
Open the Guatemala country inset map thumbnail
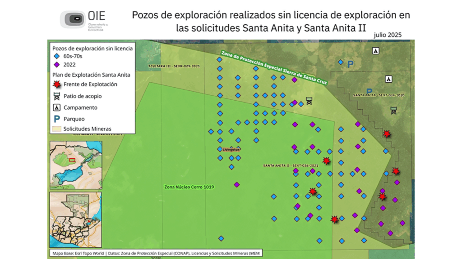click(x=76, y=219)
